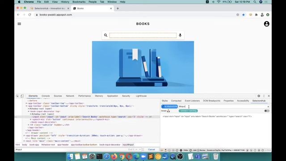Open the Bookmarks menu in macOS menu bar
The image size is (286, 161).
pos(79,2)
